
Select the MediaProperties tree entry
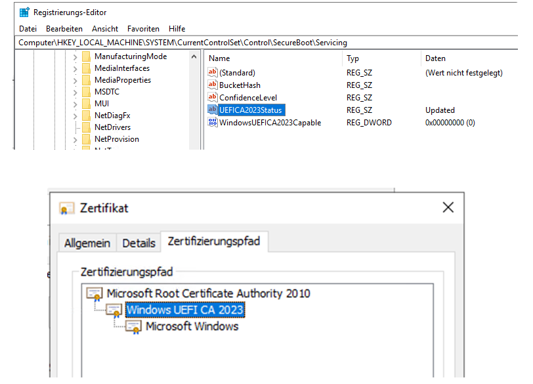[x=123, y=80]
